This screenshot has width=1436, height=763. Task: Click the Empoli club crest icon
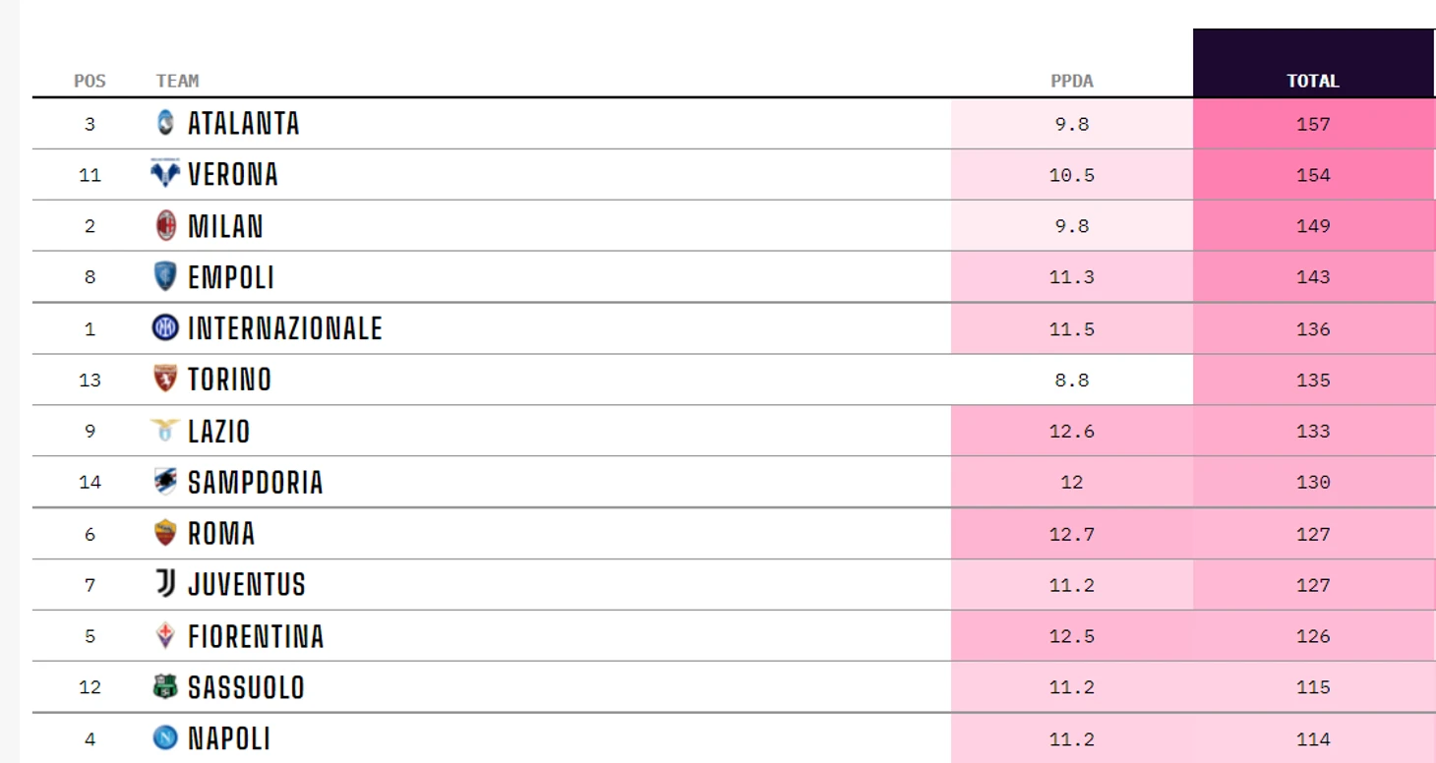(165, 276)
